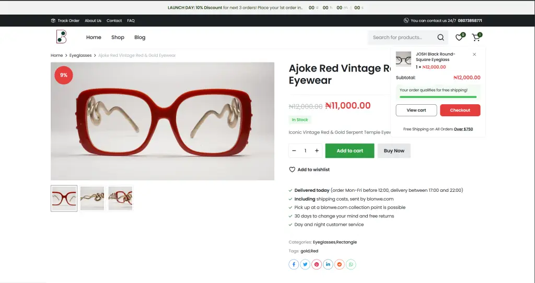Select the second product thumbnail
Viewport: 535px width, 283px height.
point(92,199)
